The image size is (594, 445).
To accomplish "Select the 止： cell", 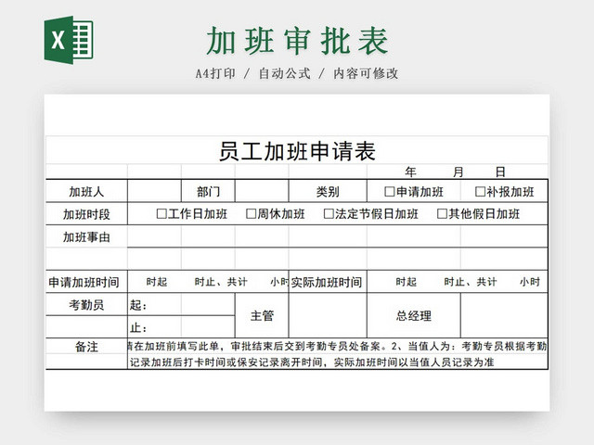I will (x=155, y=327).
